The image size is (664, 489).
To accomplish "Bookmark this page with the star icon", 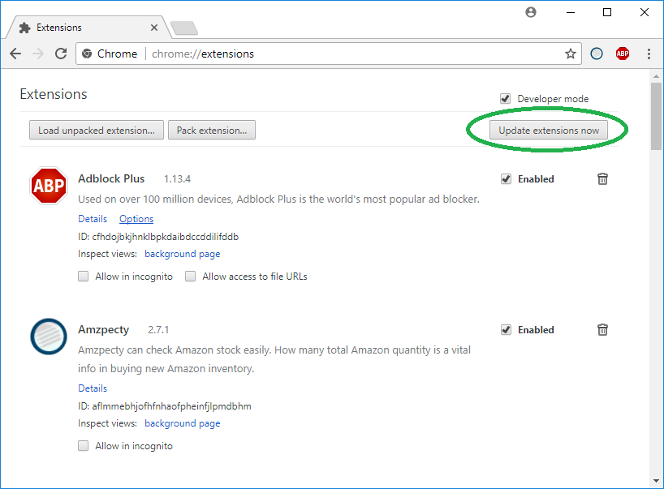I will [571, 54].
